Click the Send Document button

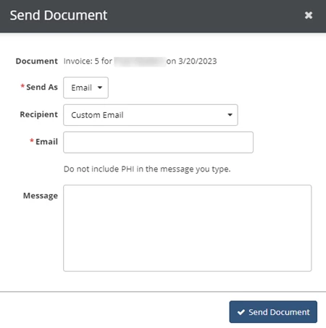click(x=273, y=312)
